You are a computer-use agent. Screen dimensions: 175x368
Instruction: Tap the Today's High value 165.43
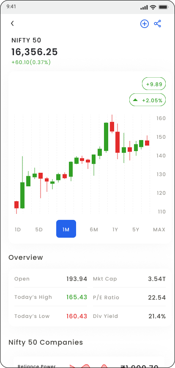[77, 297]
